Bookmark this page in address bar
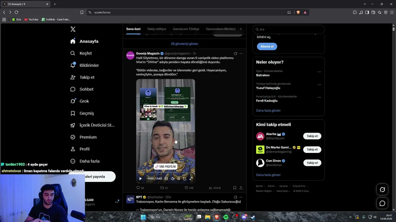 [x=82, y=12]
